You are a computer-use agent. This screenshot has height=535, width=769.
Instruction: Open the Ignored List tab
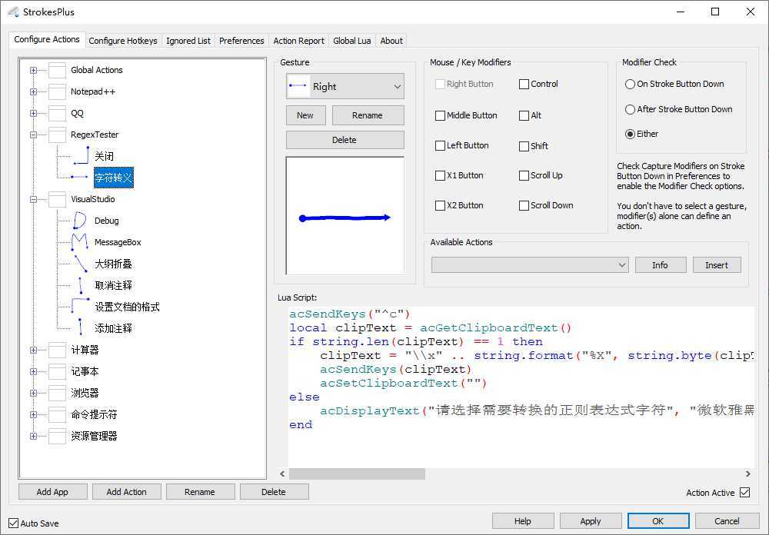(x=188, y=41)
